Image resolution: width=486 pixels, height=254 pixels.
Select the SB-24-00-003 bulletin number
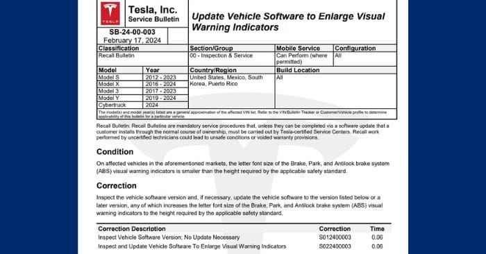point(132,32)
